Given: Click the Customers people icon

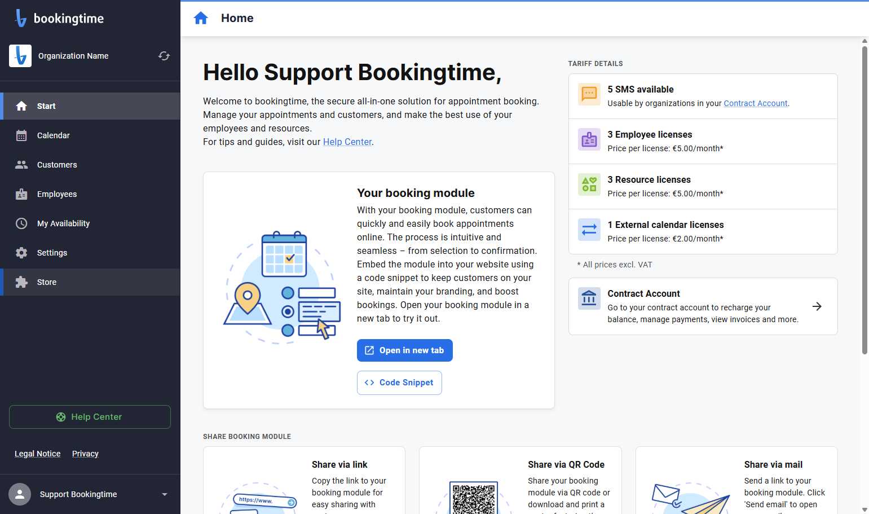Looking at the screenshot, I should click(x=21, y=165).
